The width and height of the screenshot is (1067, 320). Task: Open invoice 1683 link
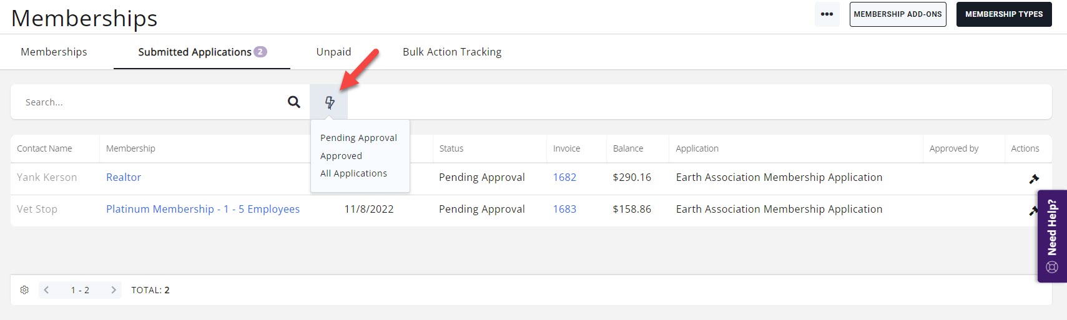tap(564, 209)
